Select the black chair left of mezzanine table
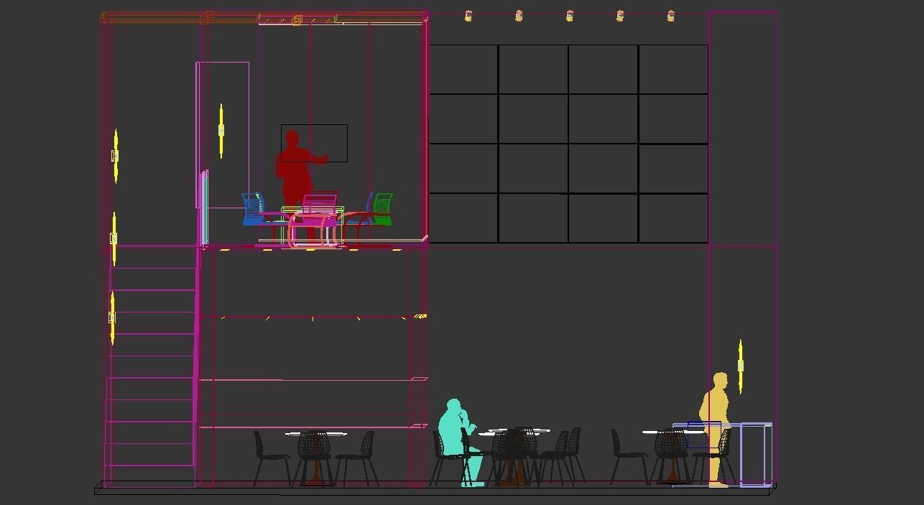Image resolution: width=924 pixels, height=505 pixels. pyautogui.click(x=272, y=458)
